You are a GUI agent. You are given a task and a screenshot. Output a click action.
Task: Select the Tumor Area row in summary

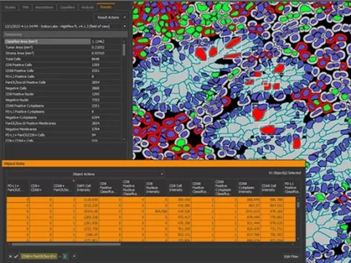(x=63, y=47)
